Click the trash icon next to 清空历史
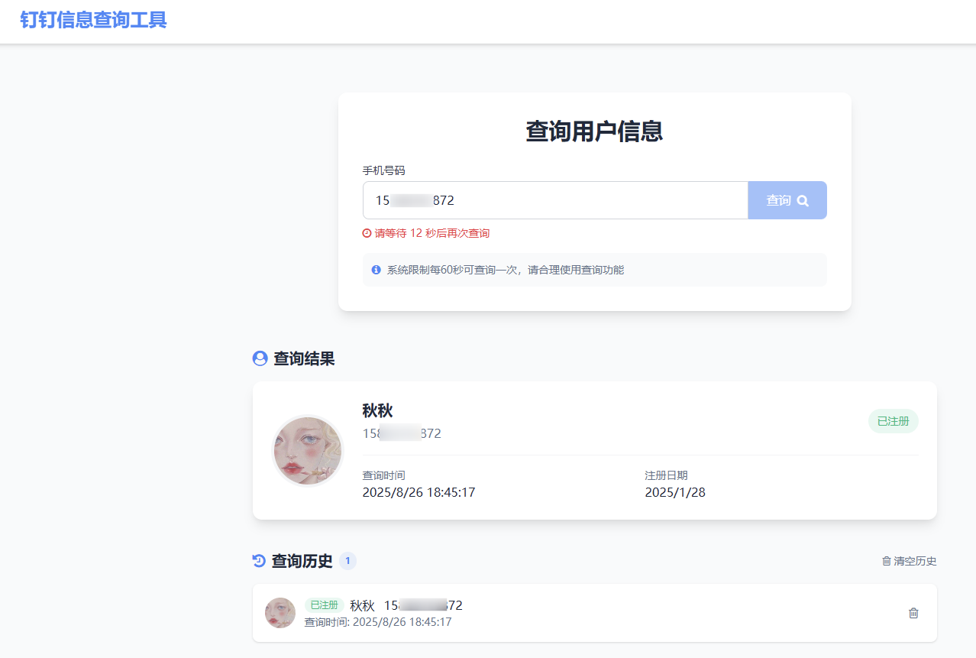 coord(886,561)
